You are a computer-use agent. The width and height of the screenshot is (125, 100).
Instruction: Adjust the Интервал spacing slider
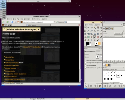[x=114, y=83]
